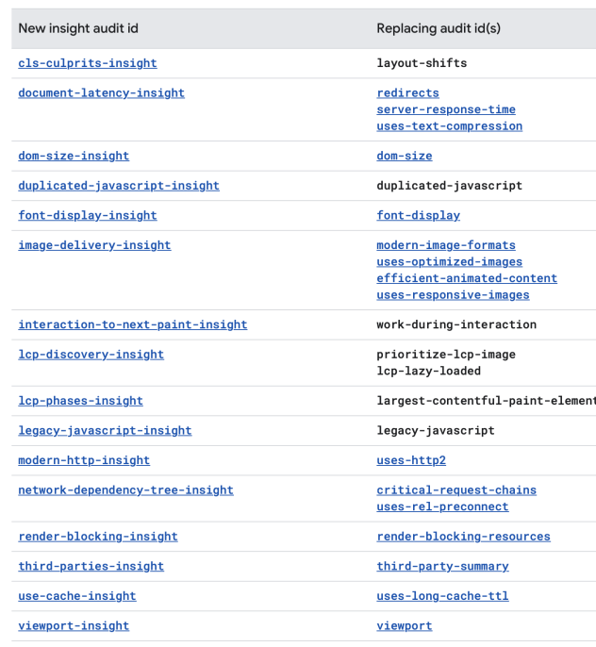Screen dimensions: 596x647
Task: Visit the font-display-insight link
Action: (x=88, y=215)
